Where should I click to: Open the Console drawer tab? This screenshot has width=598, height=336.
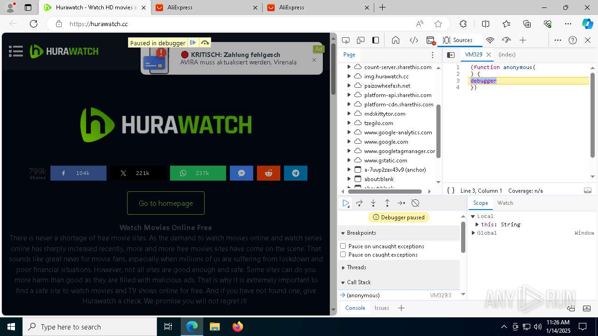coord(355,308)
